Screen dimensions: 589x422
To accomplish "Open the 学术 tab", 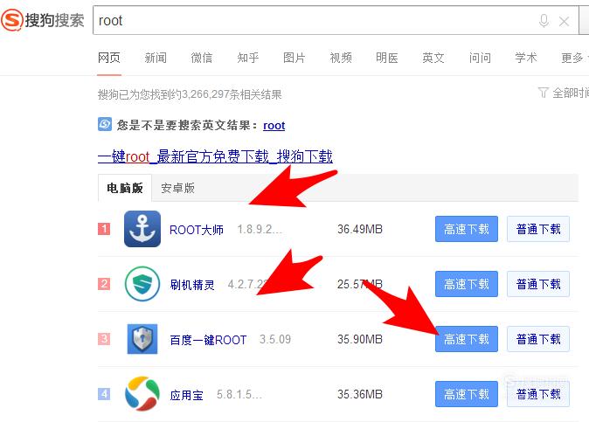I will [526, 58].
